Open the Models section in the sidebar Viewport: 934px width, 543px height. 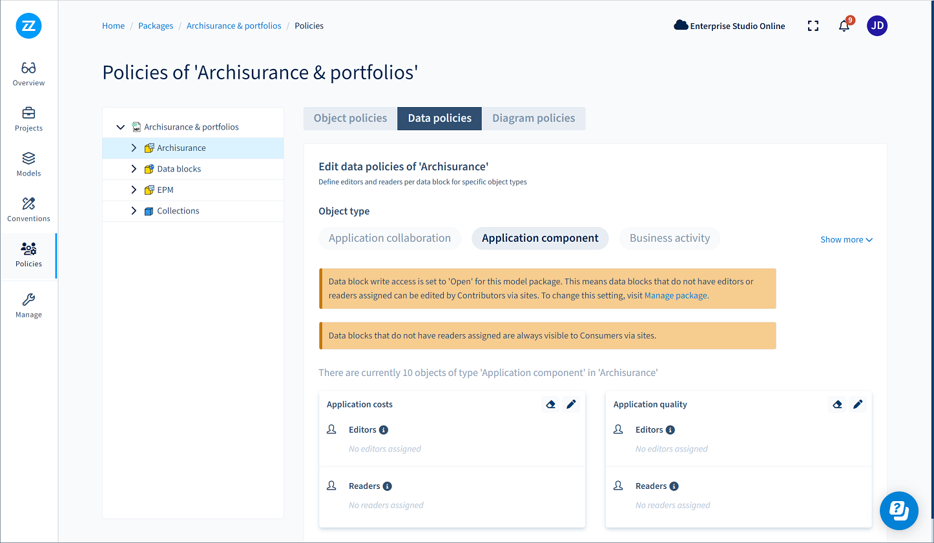click(28, 164)
